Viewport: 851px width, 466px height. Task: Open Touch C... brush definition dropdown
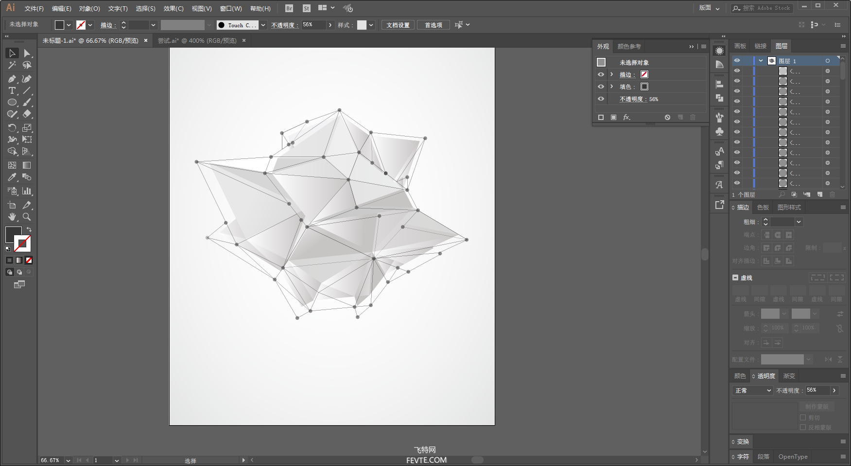pos(263,25)
